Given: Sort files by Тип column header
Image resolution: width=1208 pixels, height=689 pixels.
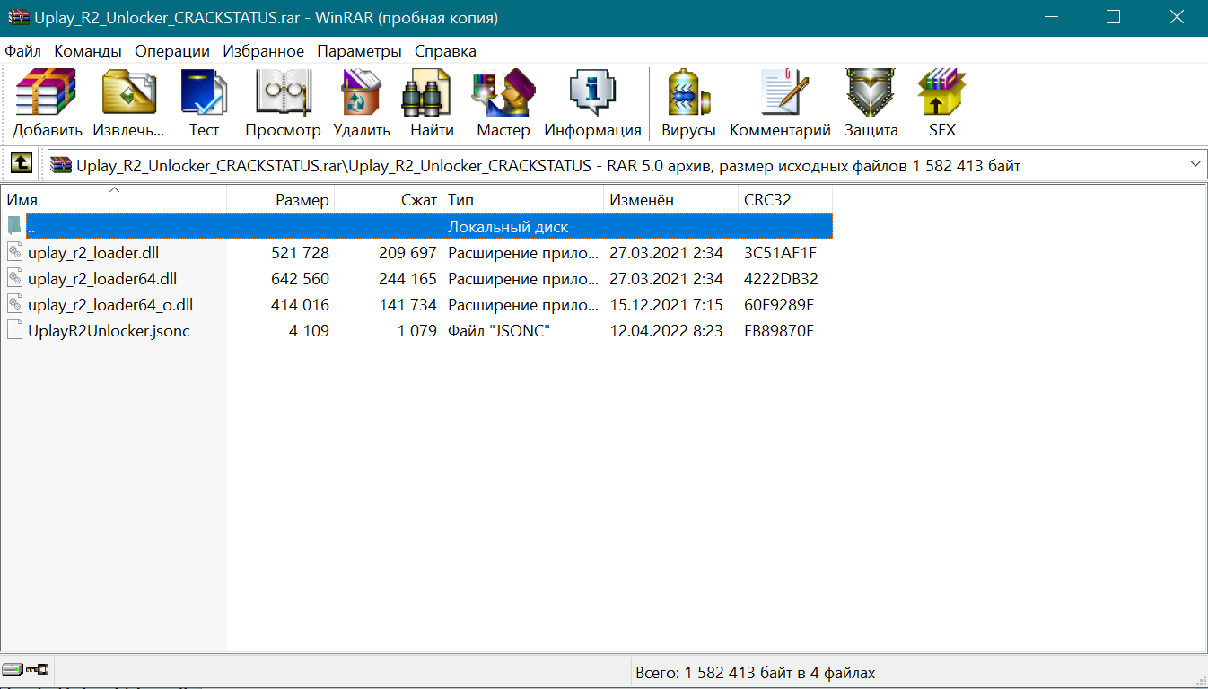Looking at the screenshot, I should [x=523, y=199].
